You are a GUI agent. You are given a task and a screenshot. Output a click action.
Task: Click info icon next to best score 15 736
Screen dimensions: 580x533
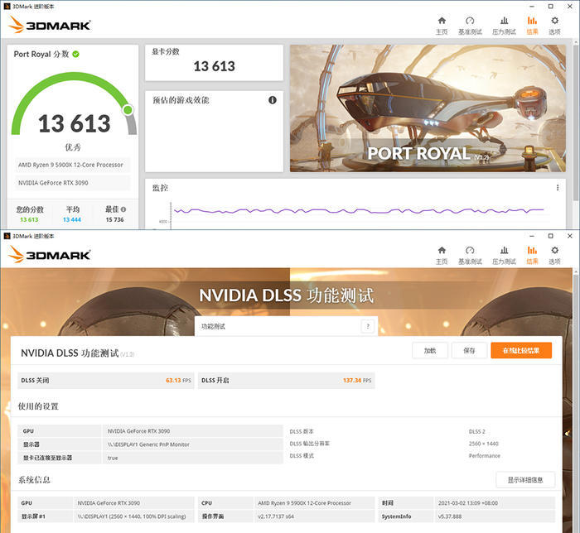123,209
